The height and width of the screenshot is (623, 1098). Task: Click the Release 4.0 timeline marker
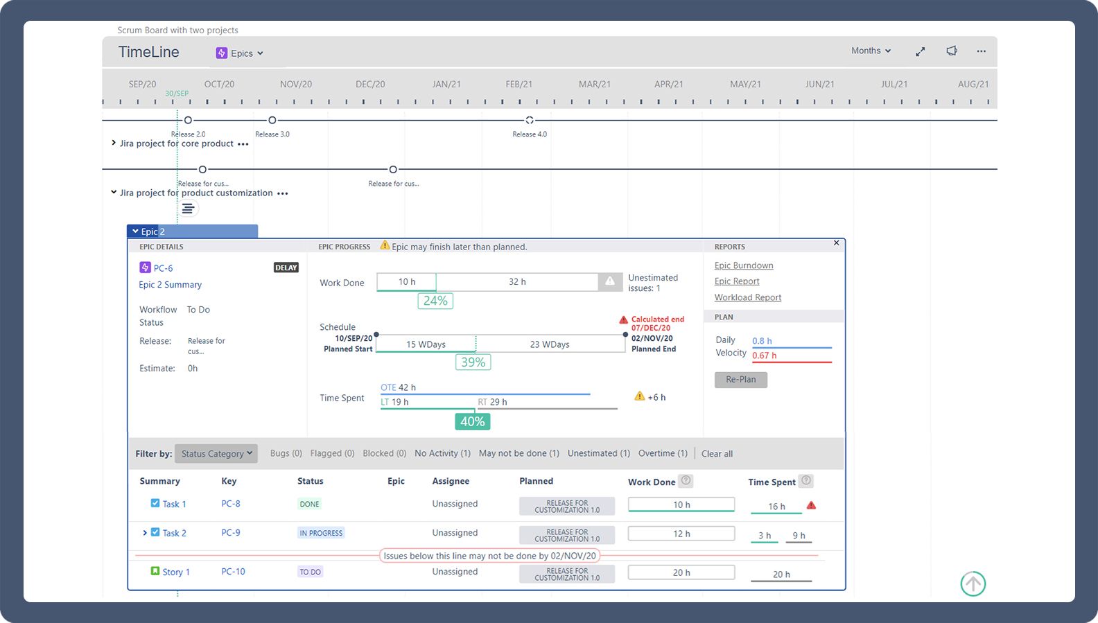[530, 120]
